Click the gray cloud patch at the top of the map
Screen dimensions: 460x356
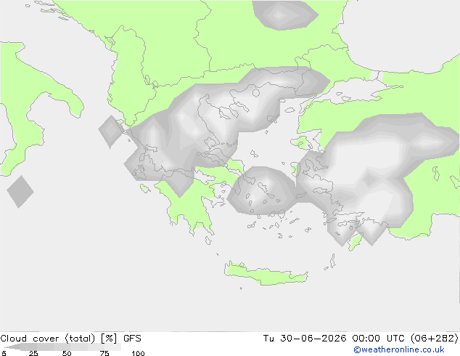[285, 15]
